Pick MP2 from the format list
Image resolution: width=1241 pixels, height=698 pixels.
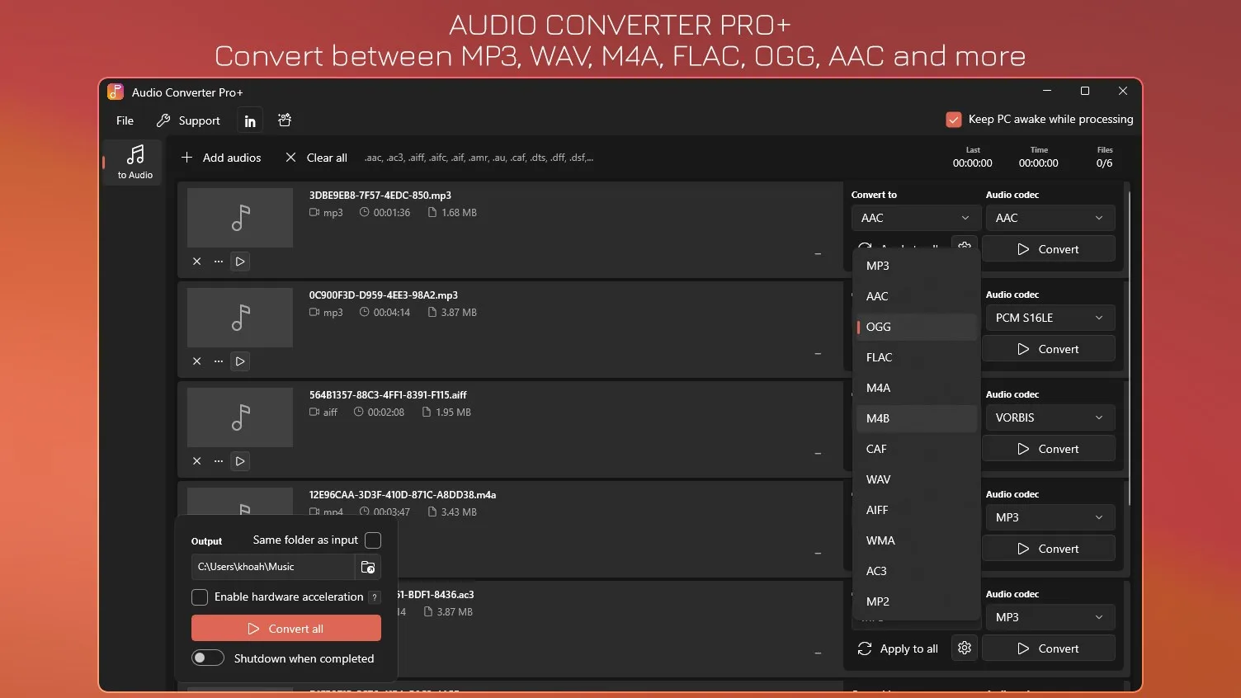(916, 601)
